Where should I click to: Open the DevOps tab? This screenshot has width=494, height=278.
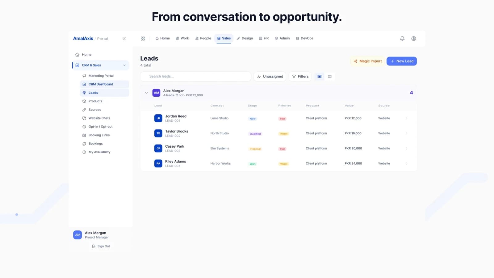pyautogui.click(x=305, y=38)
